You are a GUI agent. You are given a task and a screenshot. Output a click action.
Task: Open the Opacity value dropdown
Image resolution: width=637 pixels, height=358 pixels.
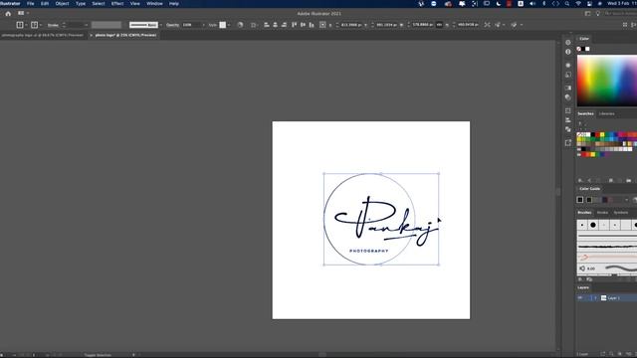[x=203, y=25]
